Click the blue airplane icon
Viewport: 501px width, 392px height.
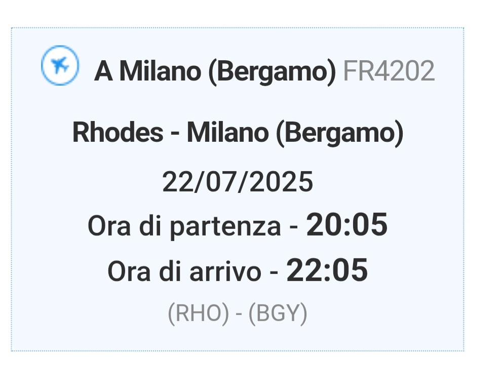pyautogui.click(x=60, y=65)
